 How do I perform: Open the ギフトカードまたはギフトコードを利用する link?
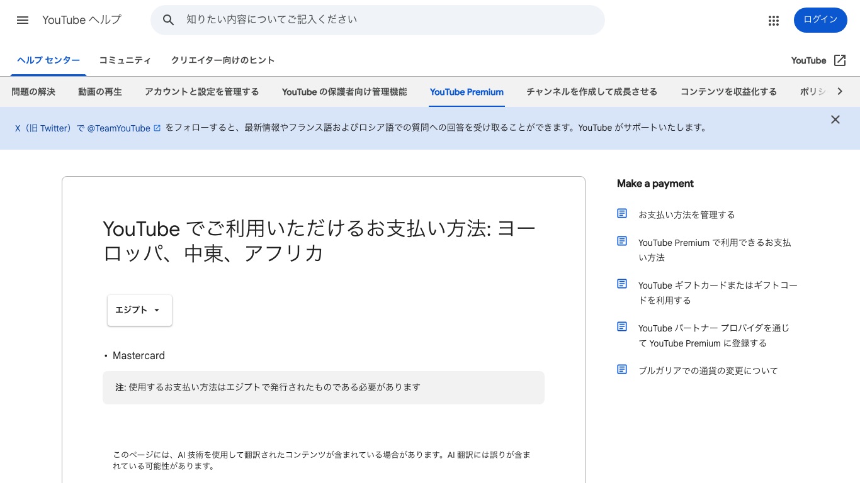click(x=718, y=293)
